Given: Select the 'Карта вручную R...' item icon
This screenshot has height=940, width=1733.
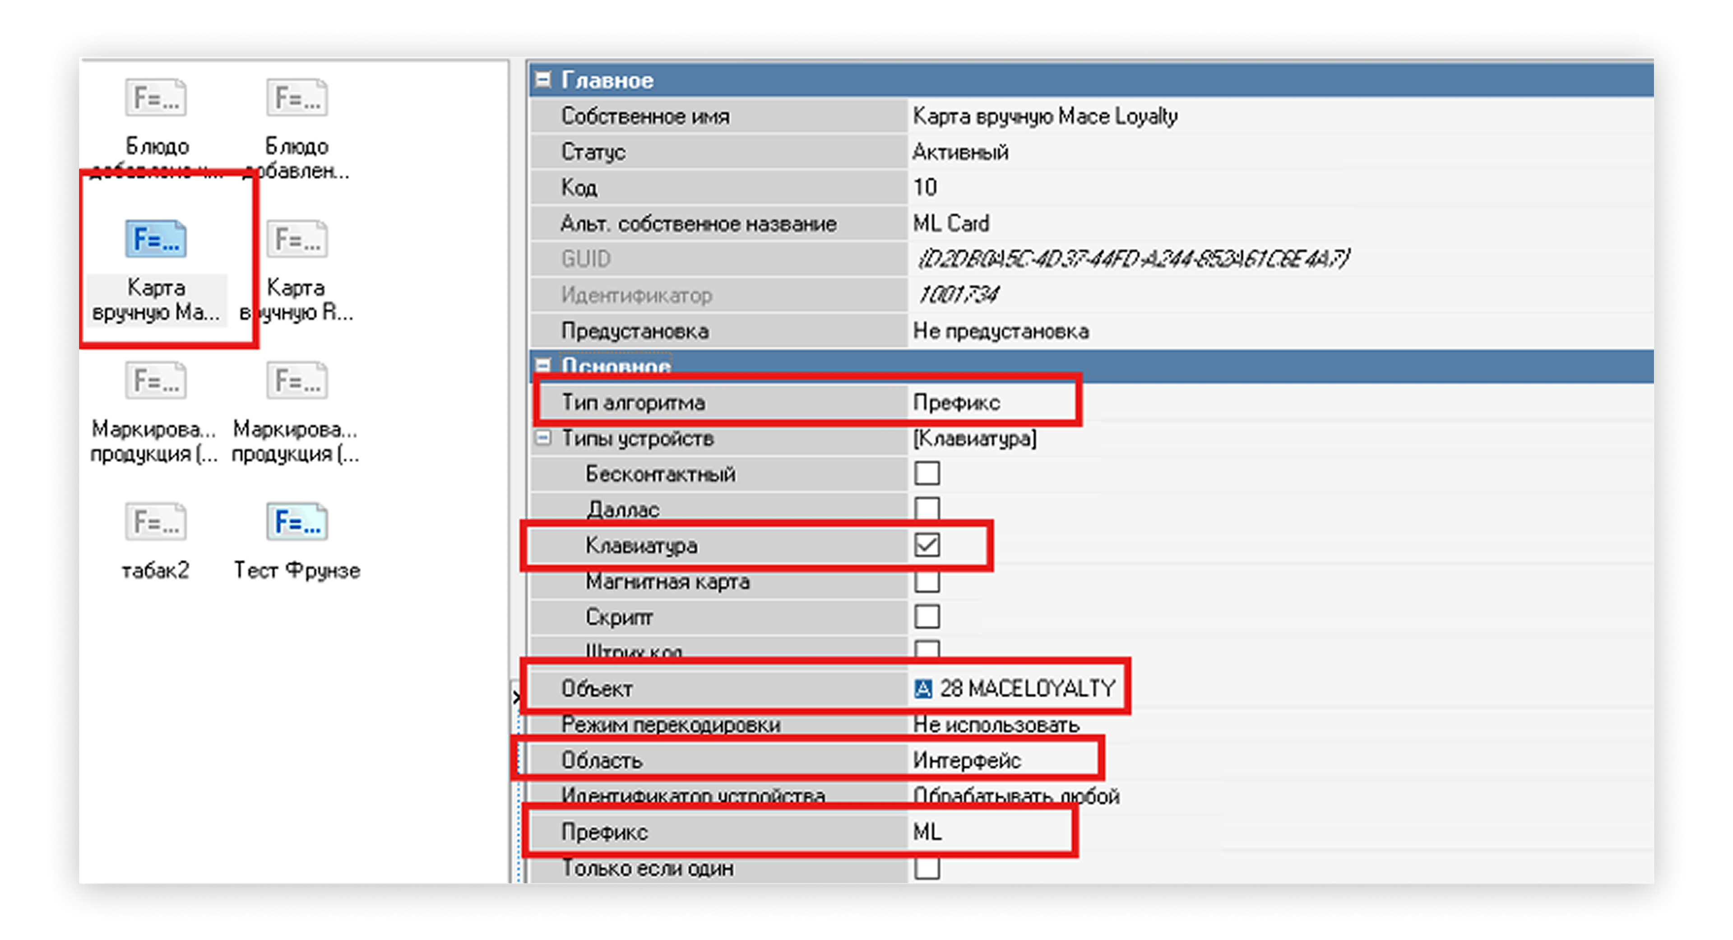Looking at the screenshot, I should point(297,239).
